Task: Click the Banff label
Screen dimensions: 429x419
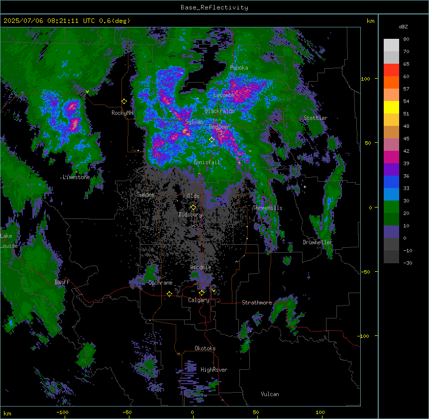Action: pos(62,282)
